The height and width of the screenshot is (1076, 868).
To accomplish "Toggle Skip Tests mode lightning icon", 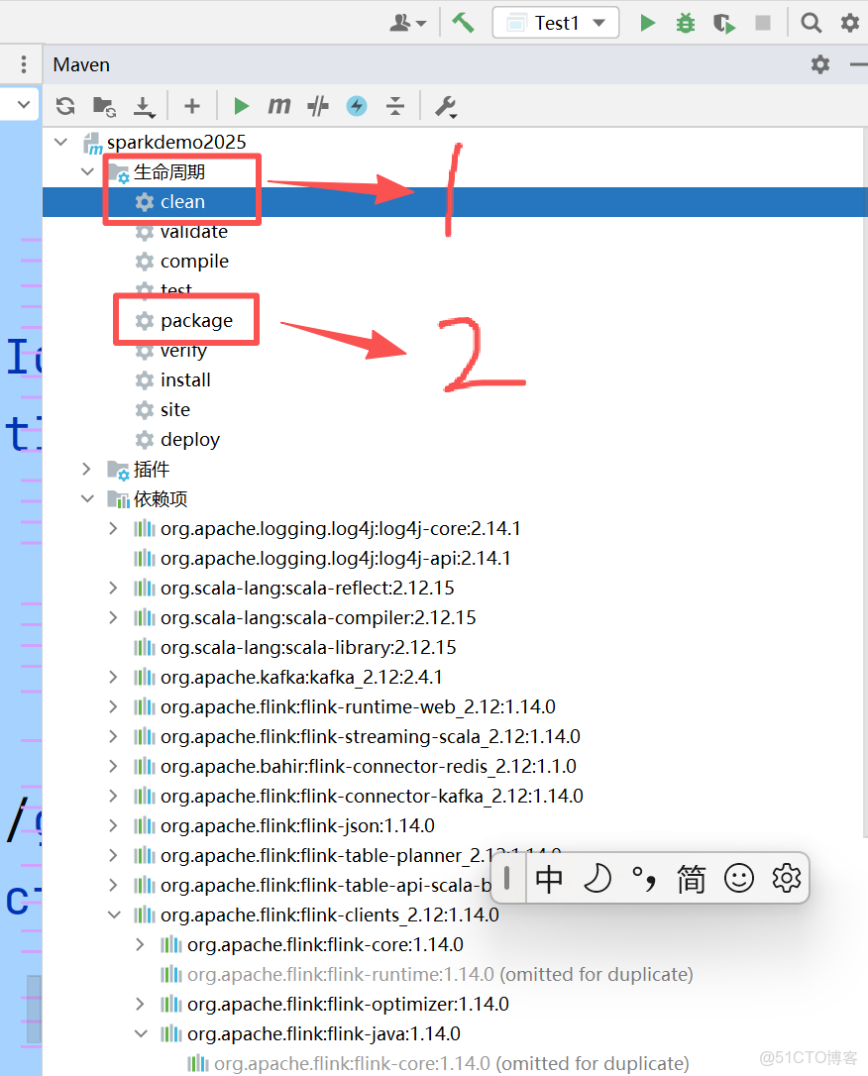I will (x=356, y=106).
